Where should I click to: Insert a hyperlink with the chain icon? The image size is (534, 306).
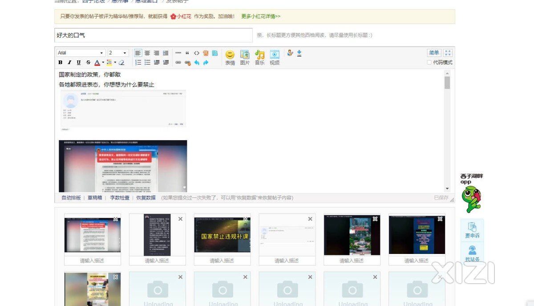(x=178, y=63)
